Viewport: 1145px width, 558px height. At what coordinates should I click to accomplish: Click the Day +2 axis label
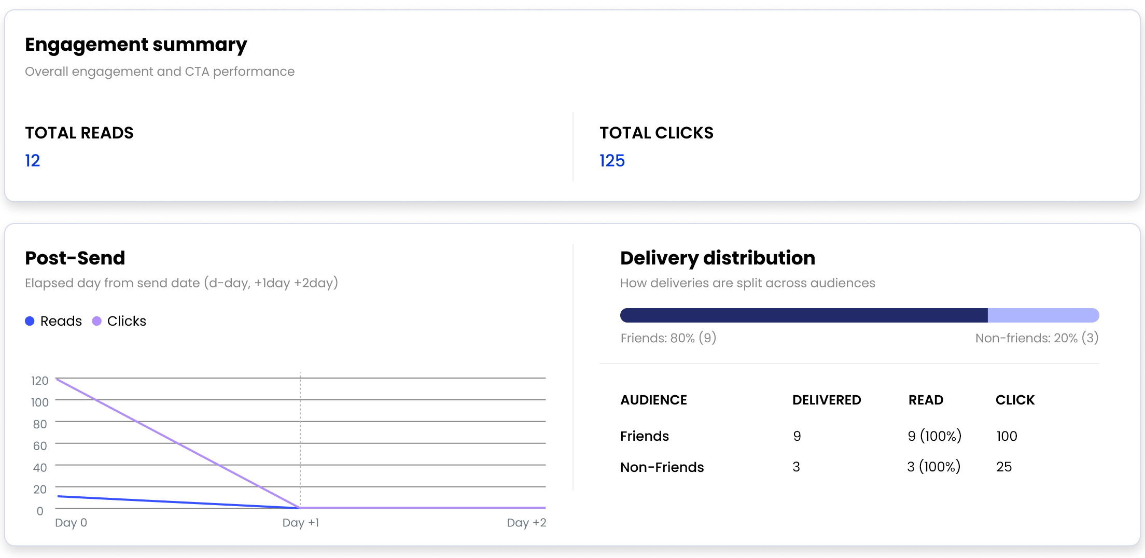pyautogui.click(x=526, y=523)
